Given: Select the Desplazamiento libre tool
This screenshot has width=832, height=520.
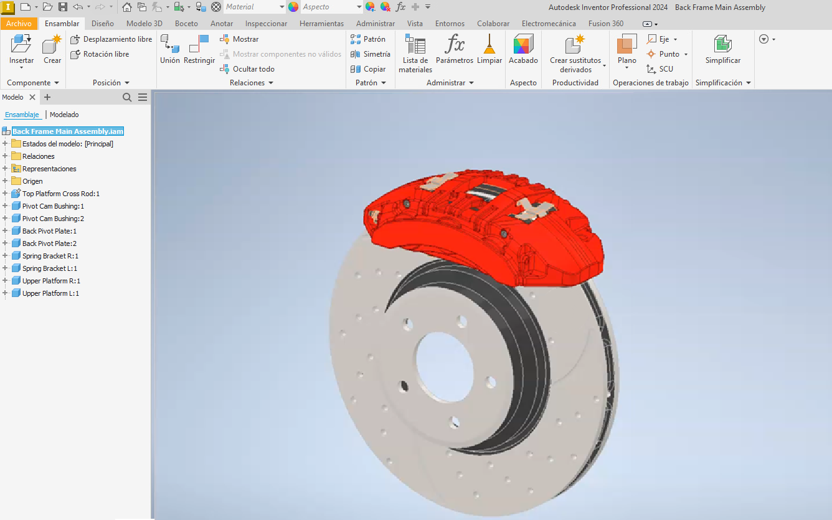Looking at the screenshot, I should [111, 39].
